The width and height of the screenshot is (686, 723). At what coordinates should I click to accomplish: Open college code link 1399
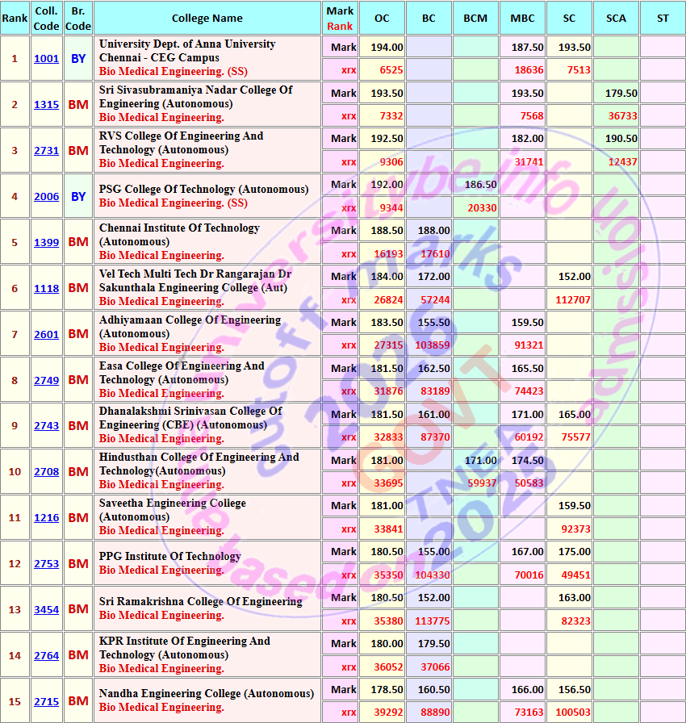click(46, 243)
